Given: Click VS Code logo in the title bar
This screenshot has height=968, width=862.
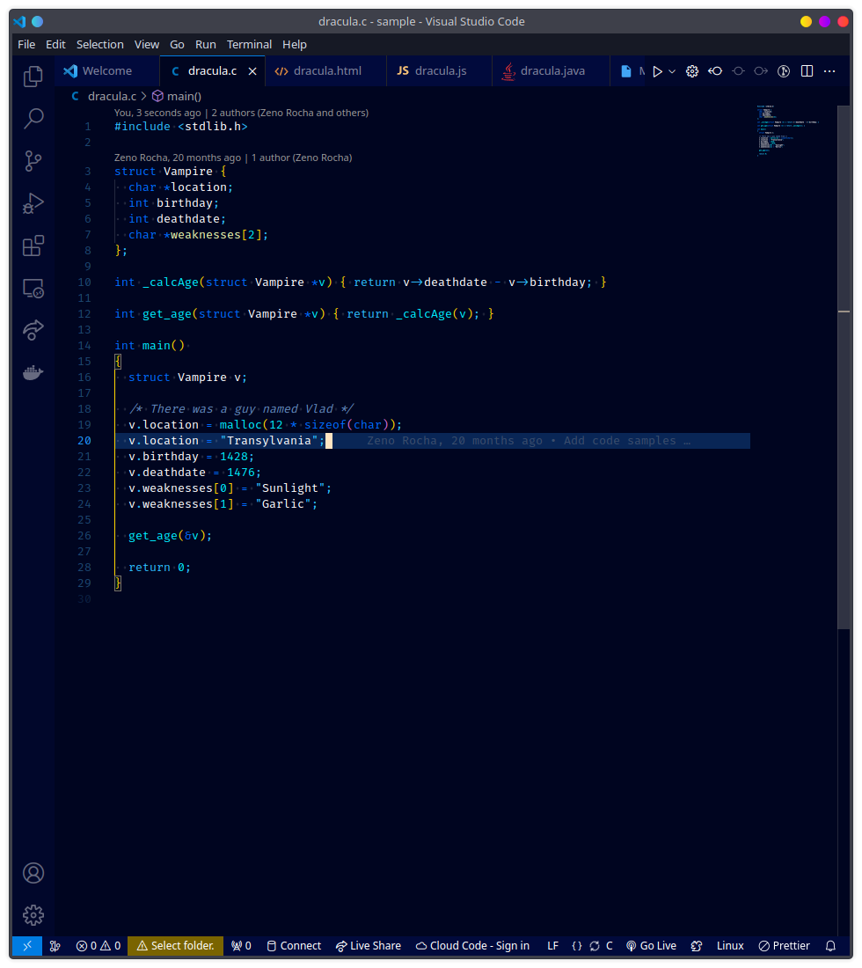Looking at the screenshot, I should click(x=19, y=22).
